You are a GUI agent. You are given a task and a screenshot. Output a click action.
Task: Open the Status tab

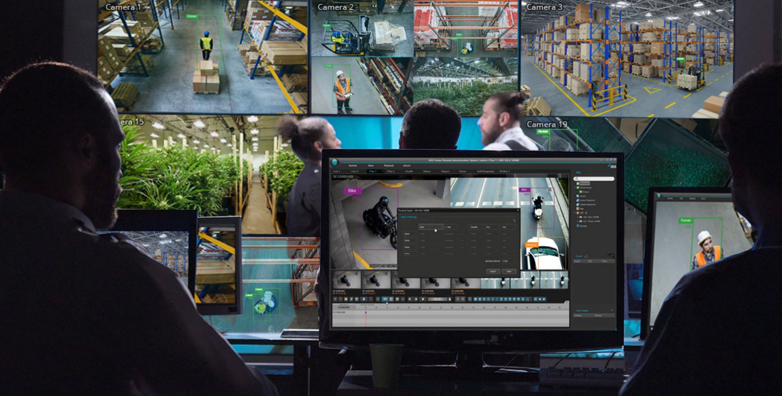(x=427, y=171)
